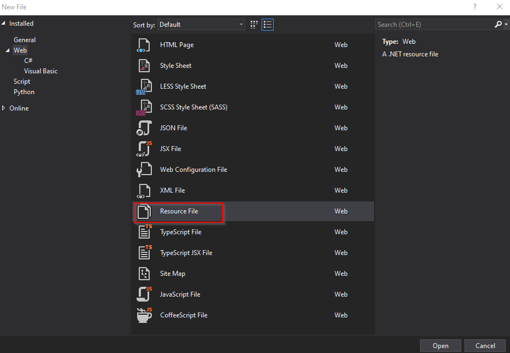Choose the CoffeeScript File cup icon

pos(144,315)
